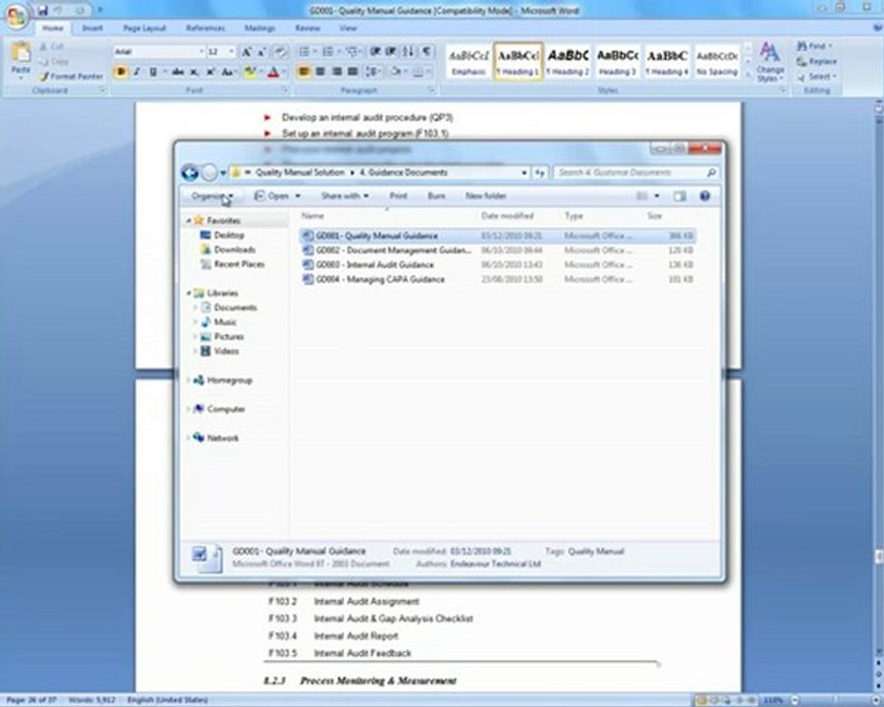884x707 pixels.
Task: Toggle Align Text Left
Action: point(304,72)
